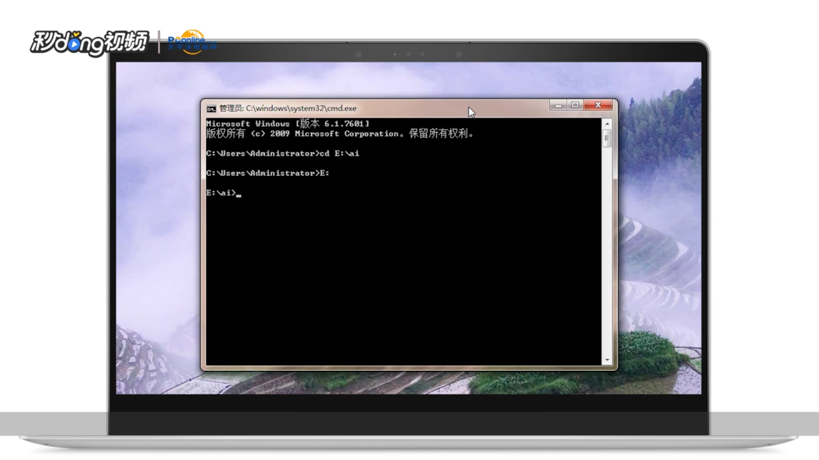Click the 版权所有 copyright line
The image size is (819, 460).
tap(340, 133)
